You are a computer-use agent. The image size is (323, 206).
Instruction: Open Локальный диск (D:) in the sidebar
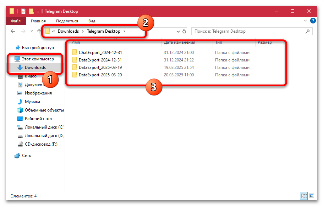[x=44, y=136]
